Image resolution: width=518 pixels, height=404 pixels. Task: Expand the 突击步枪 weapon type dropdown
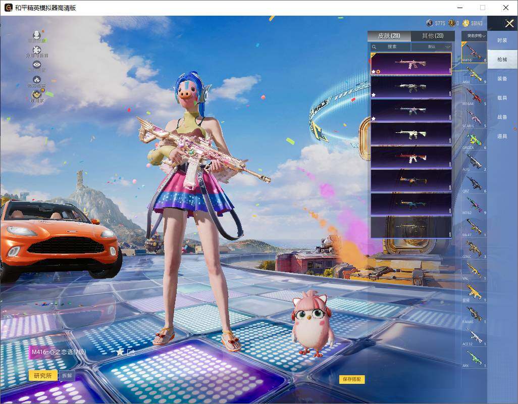coord(475,35)
